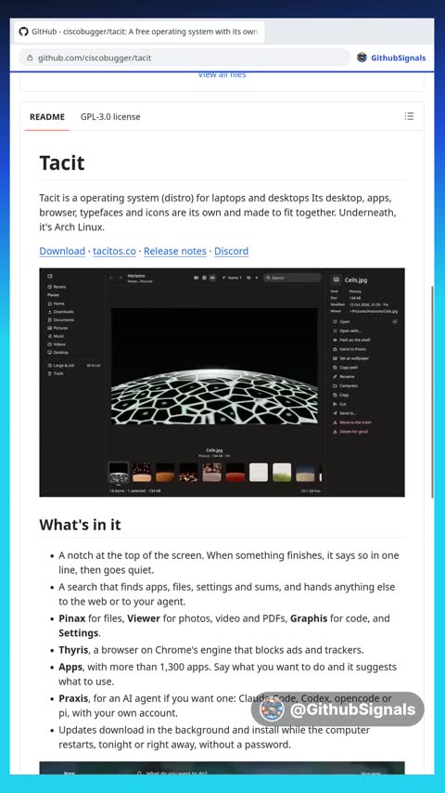Click the page's vertical scrollbar thumb

click(x=432, y=392)
